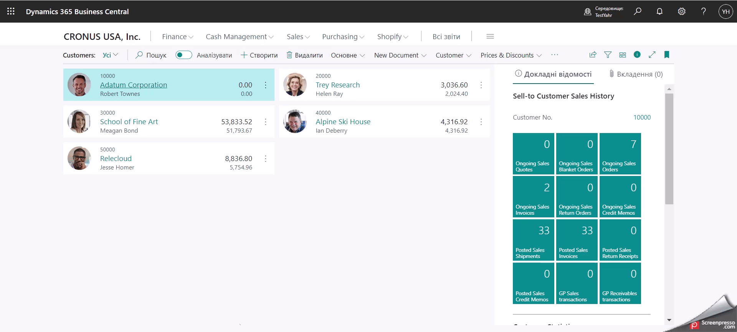Switch to the Вкладення (0) tab
Screen dimensions: 737x332
coord(636,74)
